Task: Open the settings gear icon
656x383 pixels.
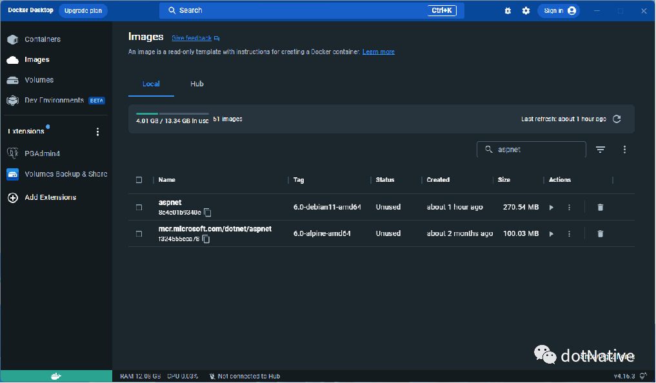Action: (x=526, y=11)
